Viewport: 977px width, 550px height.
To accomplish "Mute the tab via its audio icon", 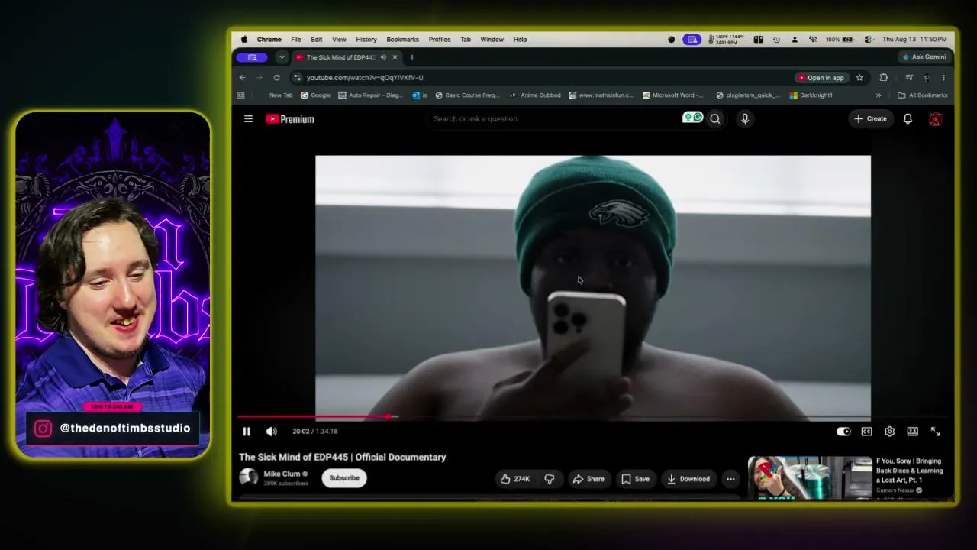I will pyautogui.click(x=383, y=57).
